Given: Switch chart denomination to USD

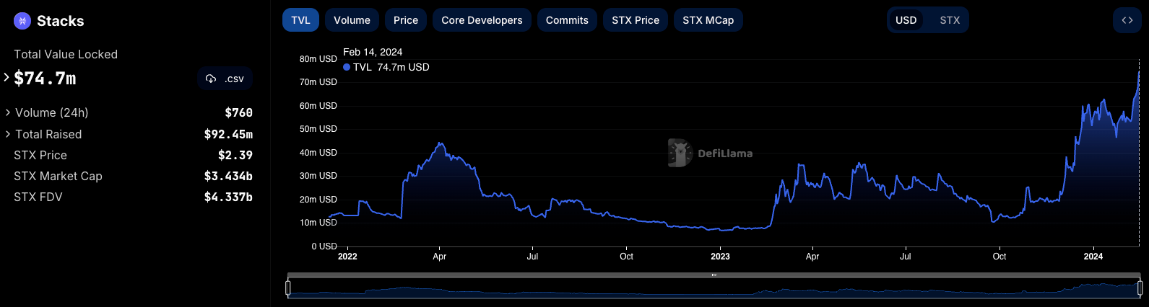Looking at the screenshot, I should coord(906,20).
